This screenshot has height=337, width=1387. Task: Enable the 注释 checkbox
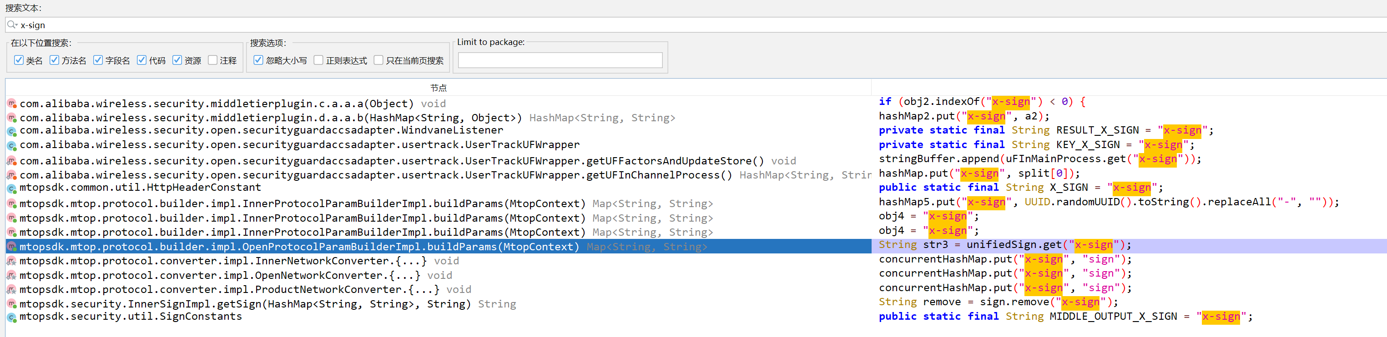click(213, 60)
